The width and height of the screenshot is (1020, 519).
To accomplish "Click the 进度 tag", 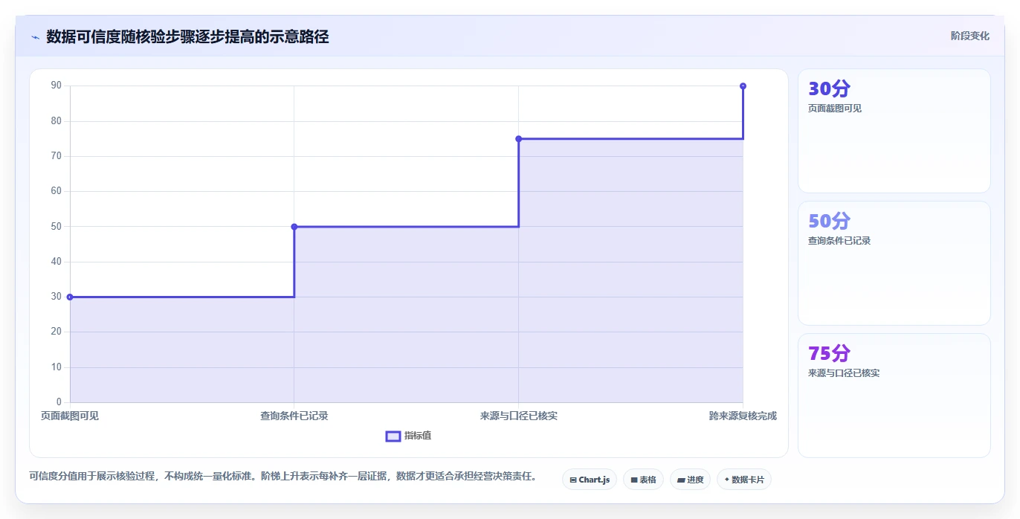I will (690, 480).
